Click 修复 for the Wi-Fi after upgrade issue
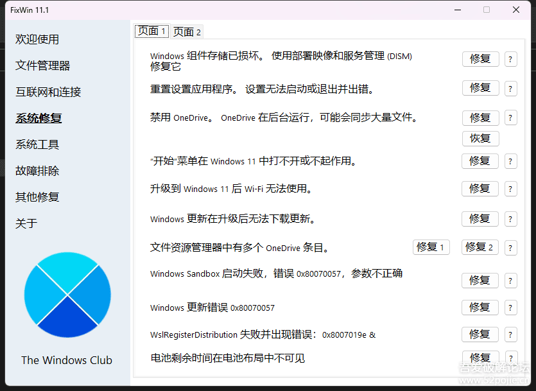The height and width of the screenshot is (391, 536). click(480, 189)
